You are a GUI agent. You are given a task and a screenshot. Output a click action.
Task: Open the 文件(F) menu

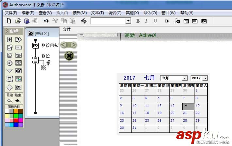(x=11, y=13)
